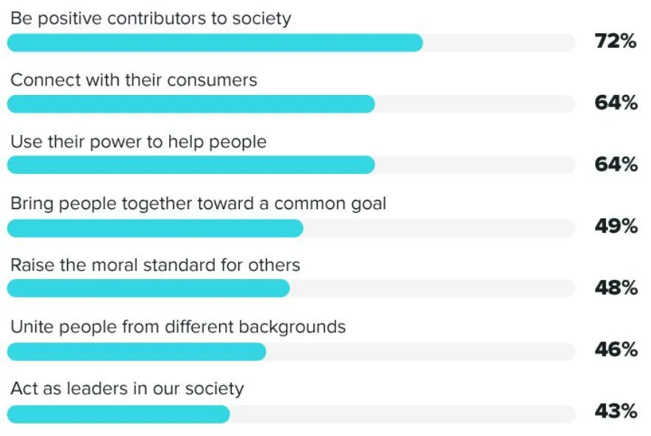Select the 43% value text

click(616, 411)
